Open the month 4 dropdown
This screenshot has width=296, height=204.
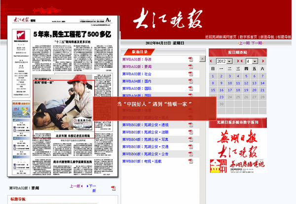pos(252,61)
